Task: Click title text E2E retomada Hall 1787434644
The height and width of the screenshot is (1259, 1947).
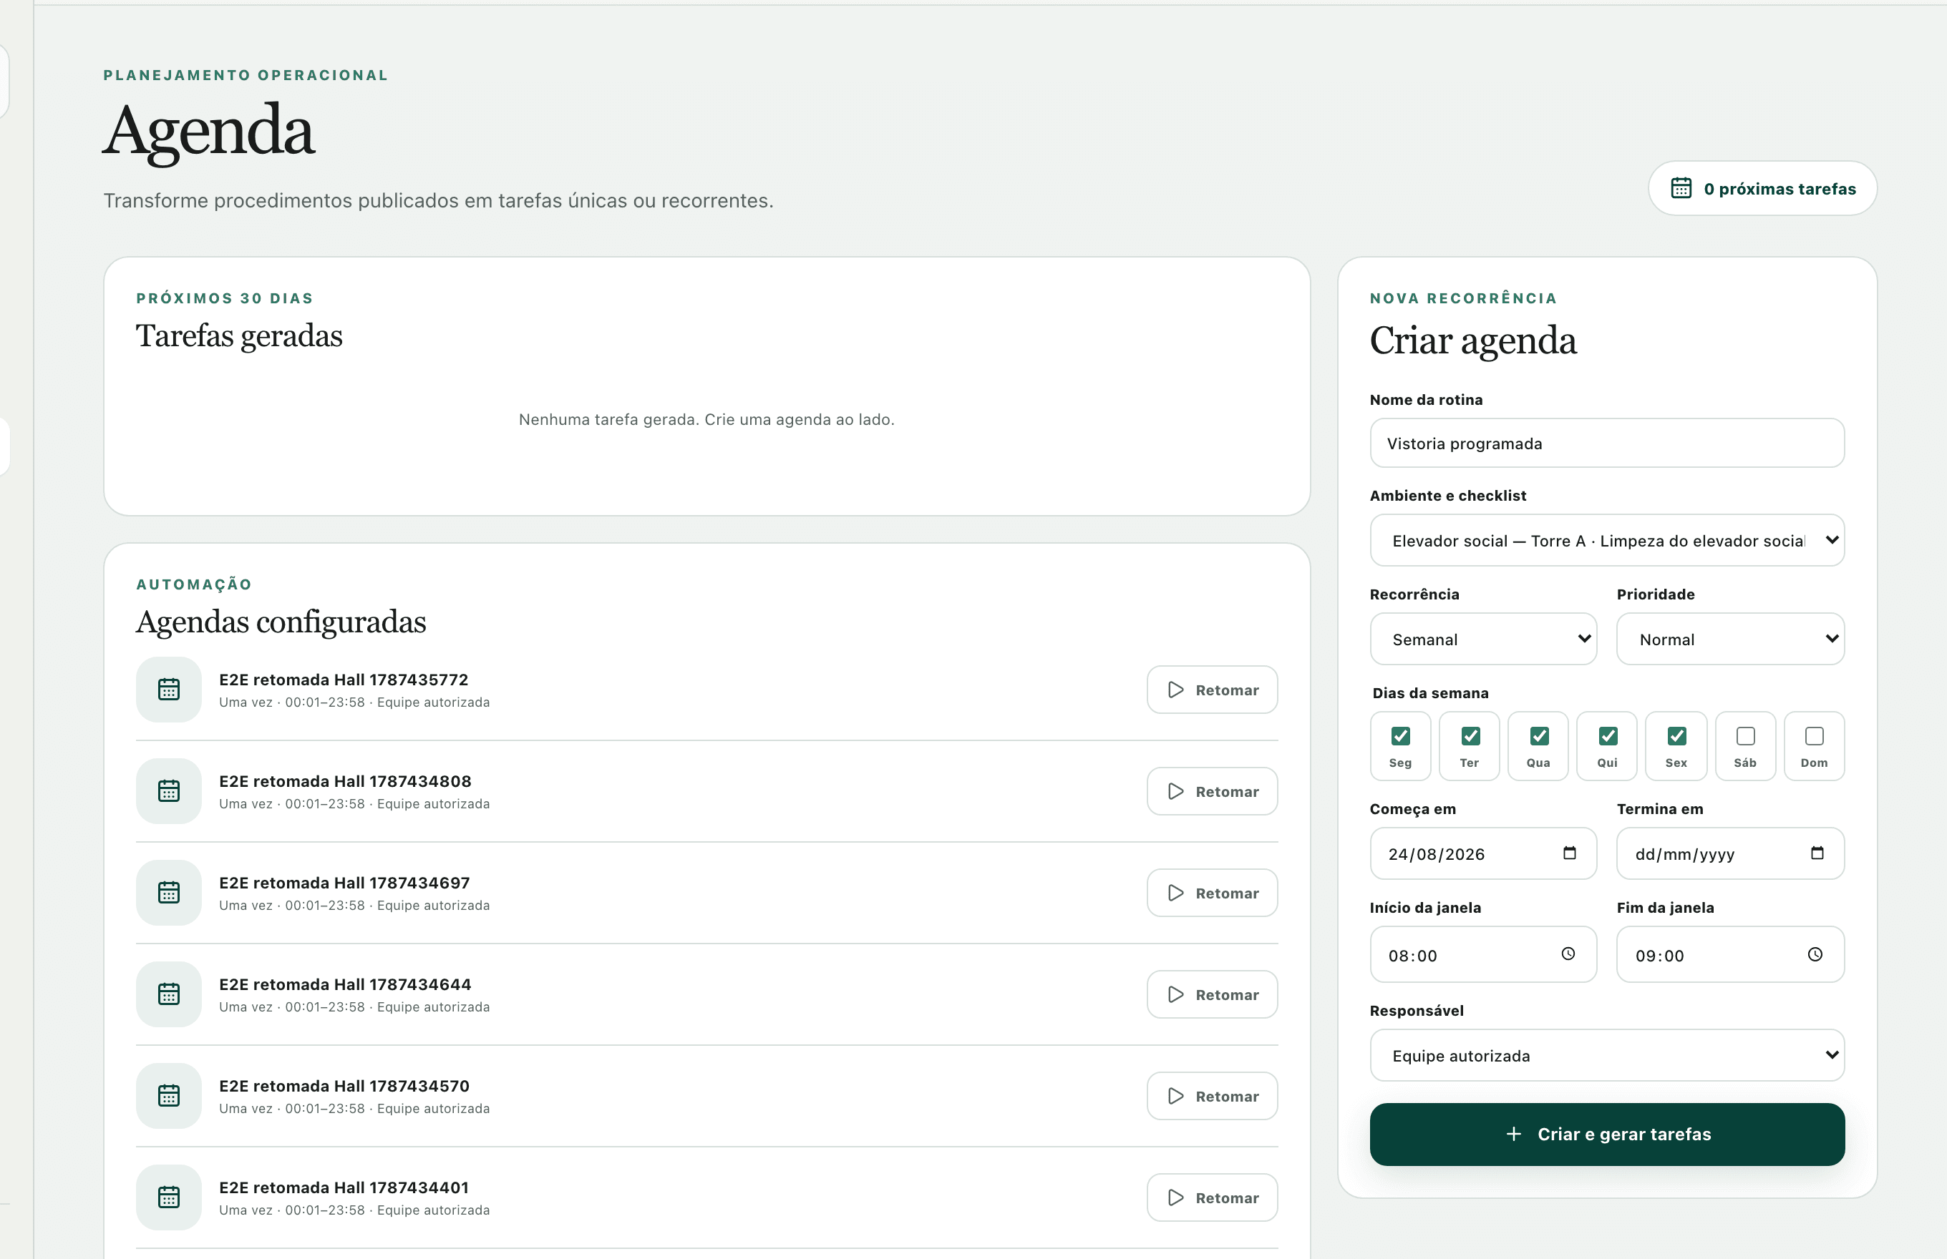Action: tap(345, 984)
